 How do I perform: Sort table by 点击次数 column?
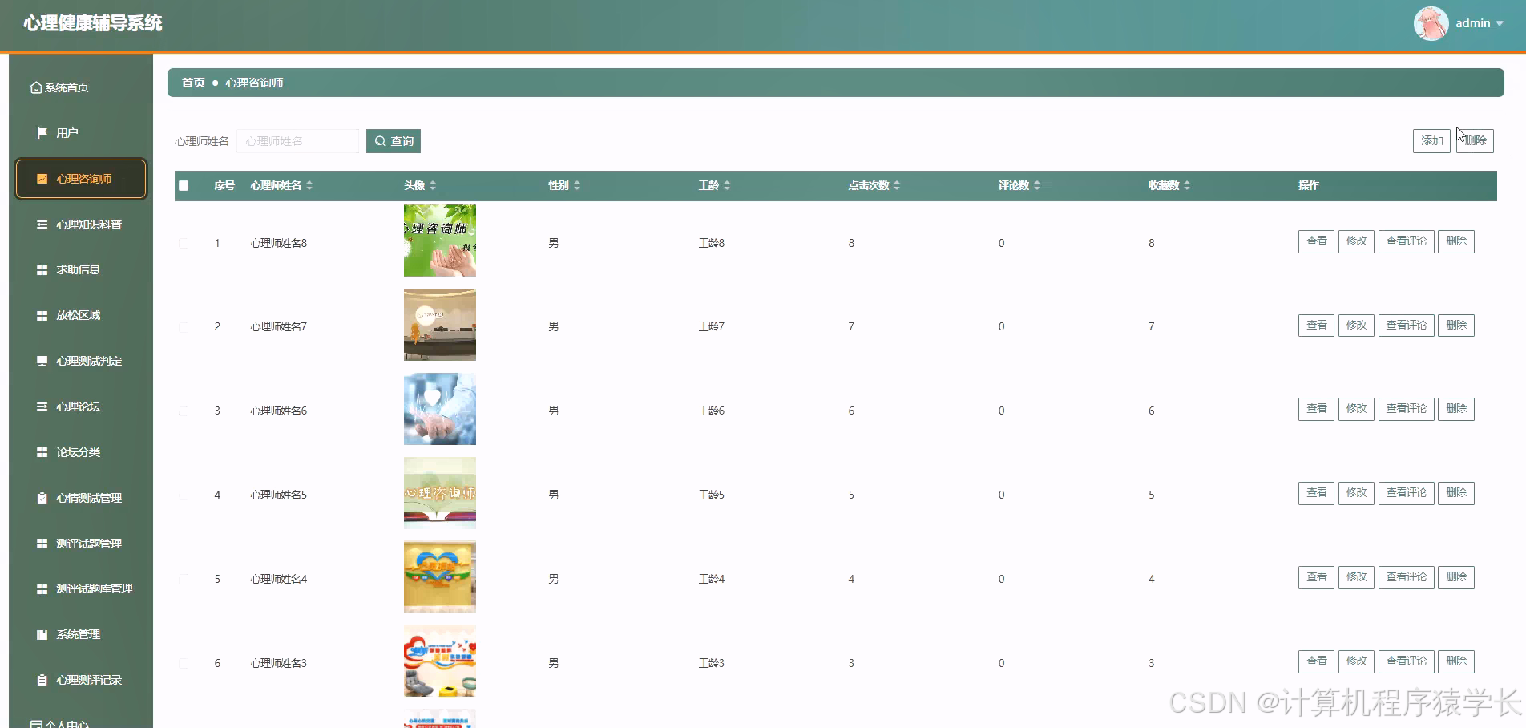click(897, 185)
